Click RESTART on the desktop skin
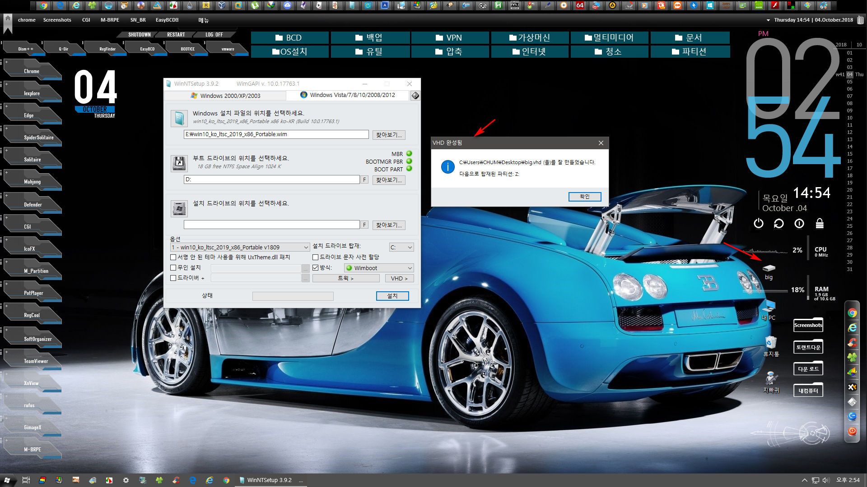The width and height of the screenshot is (867, 487). pos(176,35)
